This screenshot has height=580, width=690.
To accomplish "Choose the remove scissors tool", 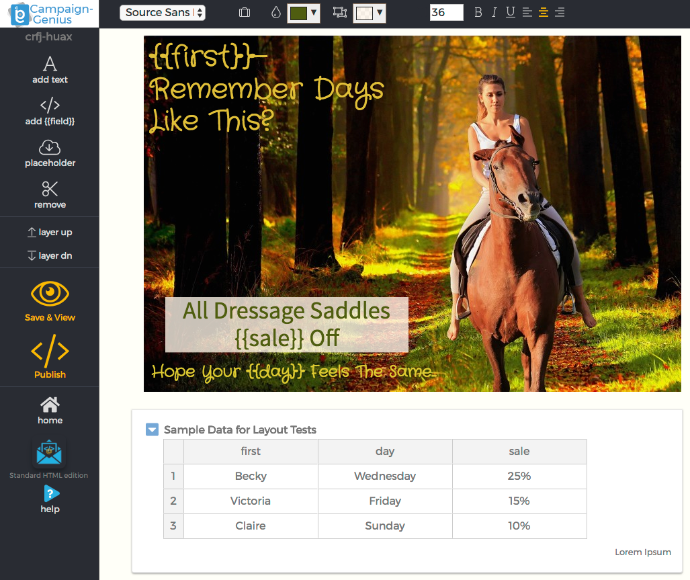I will tap(50, 190).
